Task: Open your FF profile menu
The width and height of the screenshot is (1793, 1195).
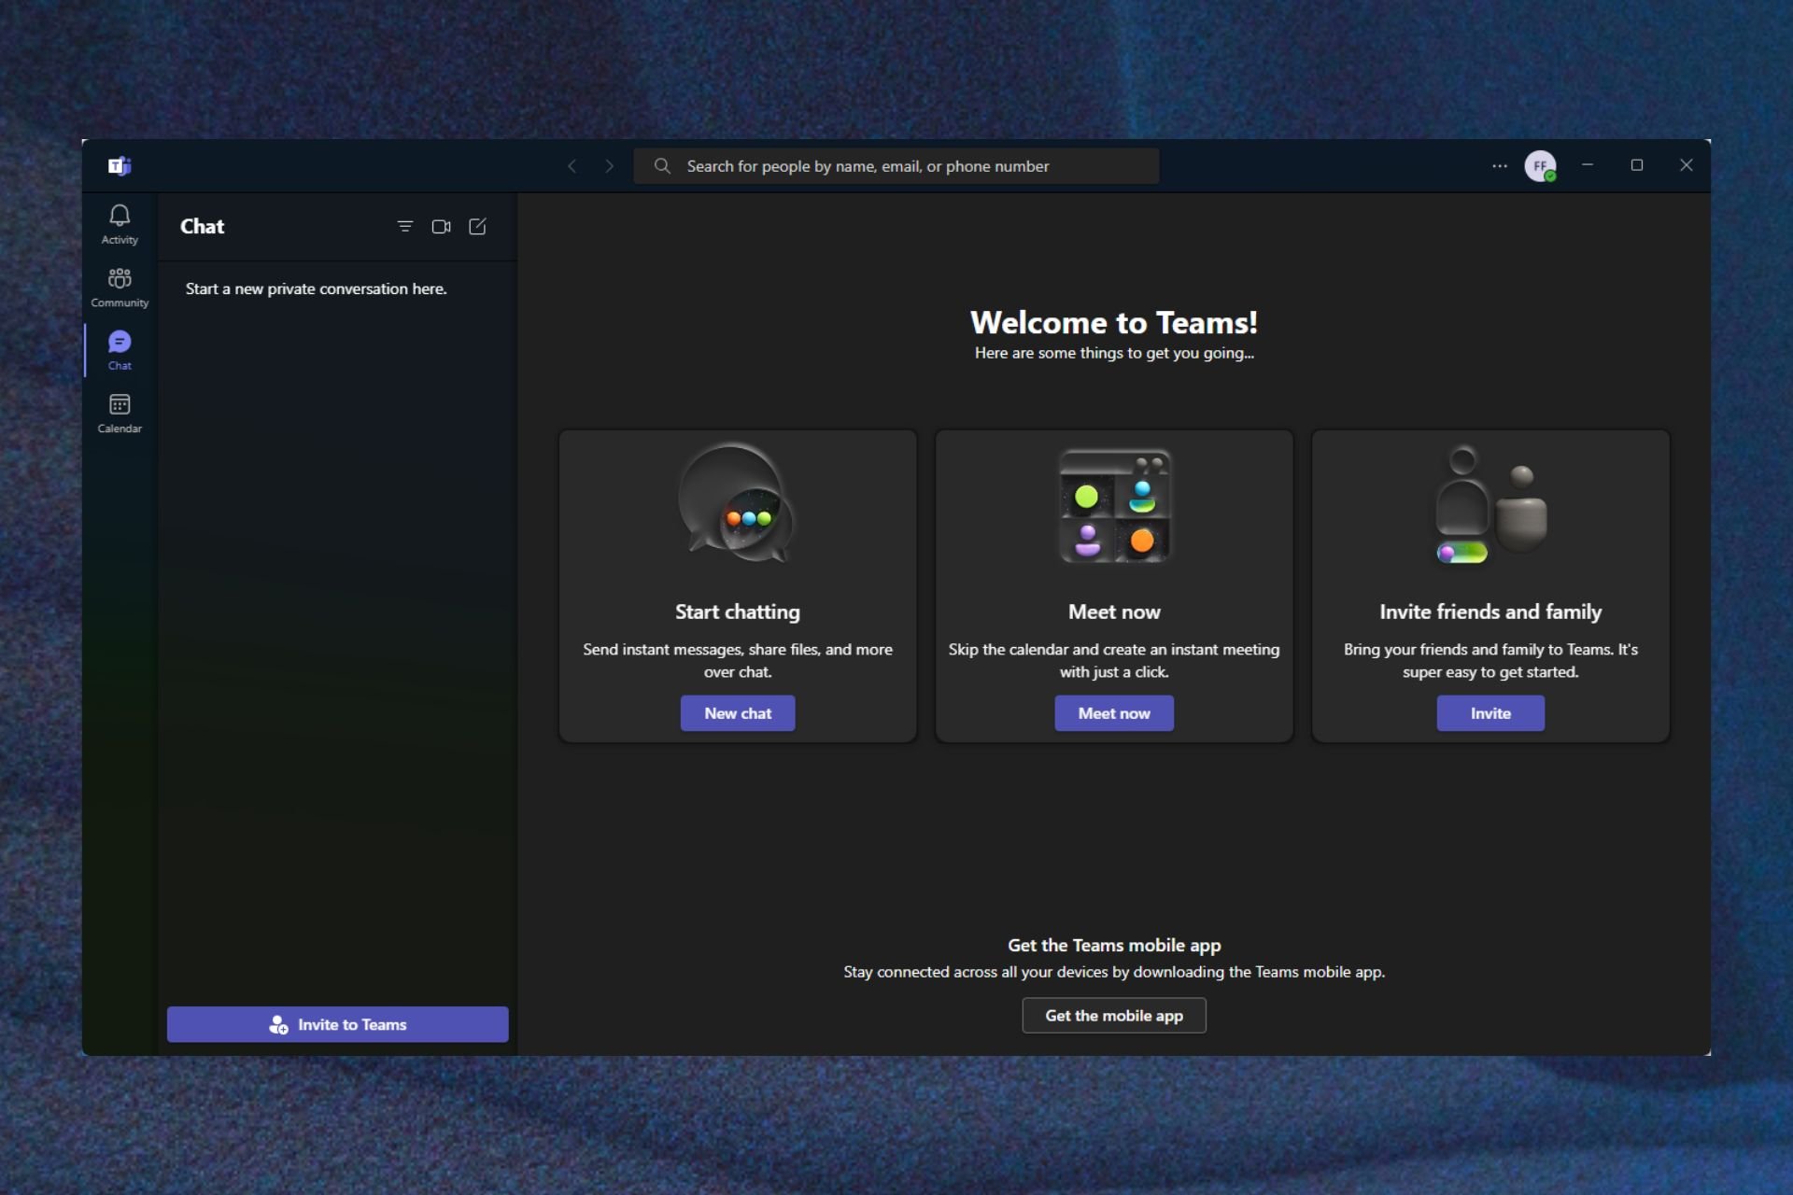Action: pos(1540,165)
